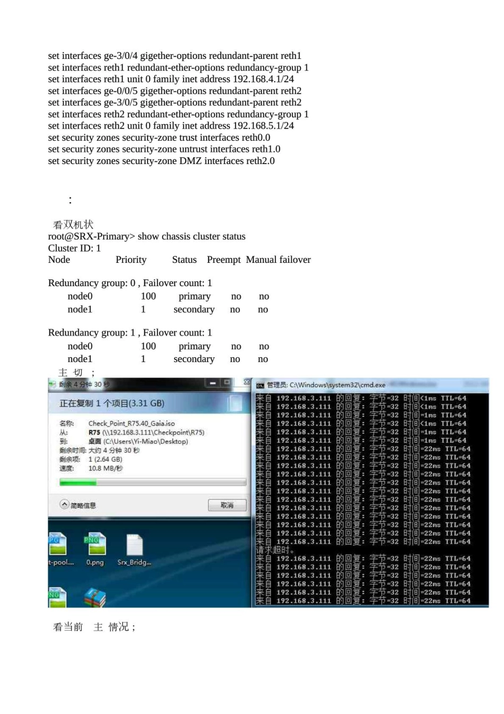This screenshot has height=714, width=504.
Task: Click 'Redundancy group: 1 , Failover count: 1'
Action: pos(130,332)
